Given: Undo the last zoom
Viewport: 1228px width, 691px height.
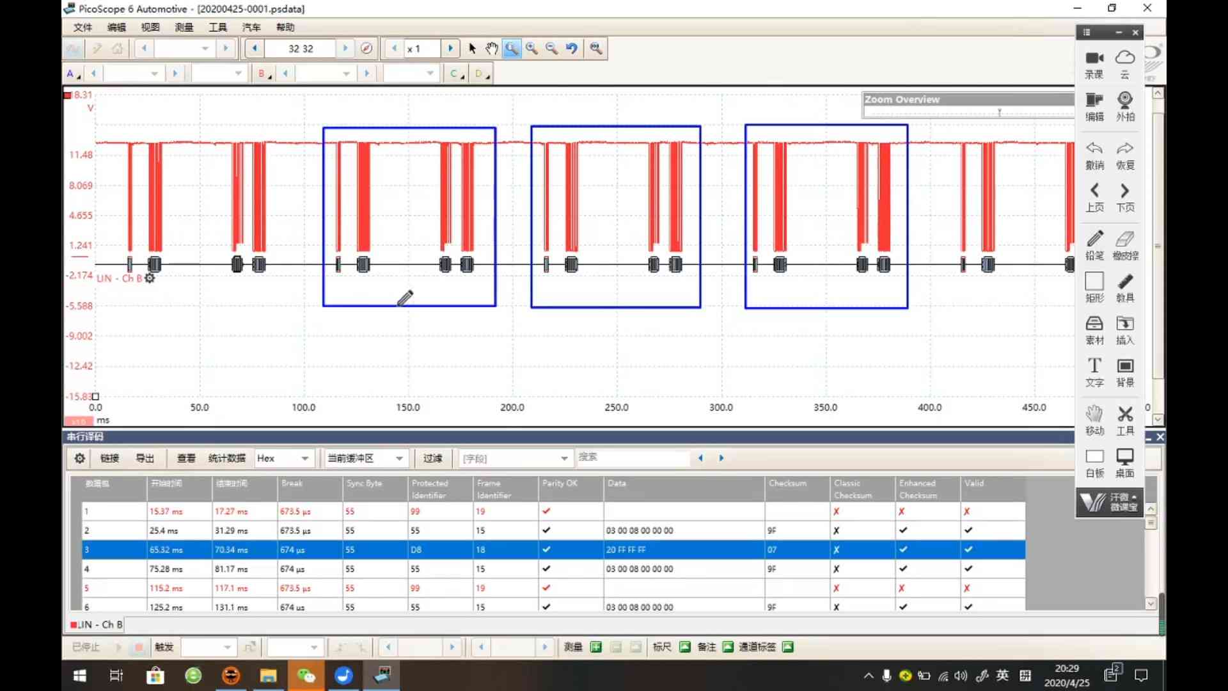Looking at the screenshot, I should pos(572,49).
